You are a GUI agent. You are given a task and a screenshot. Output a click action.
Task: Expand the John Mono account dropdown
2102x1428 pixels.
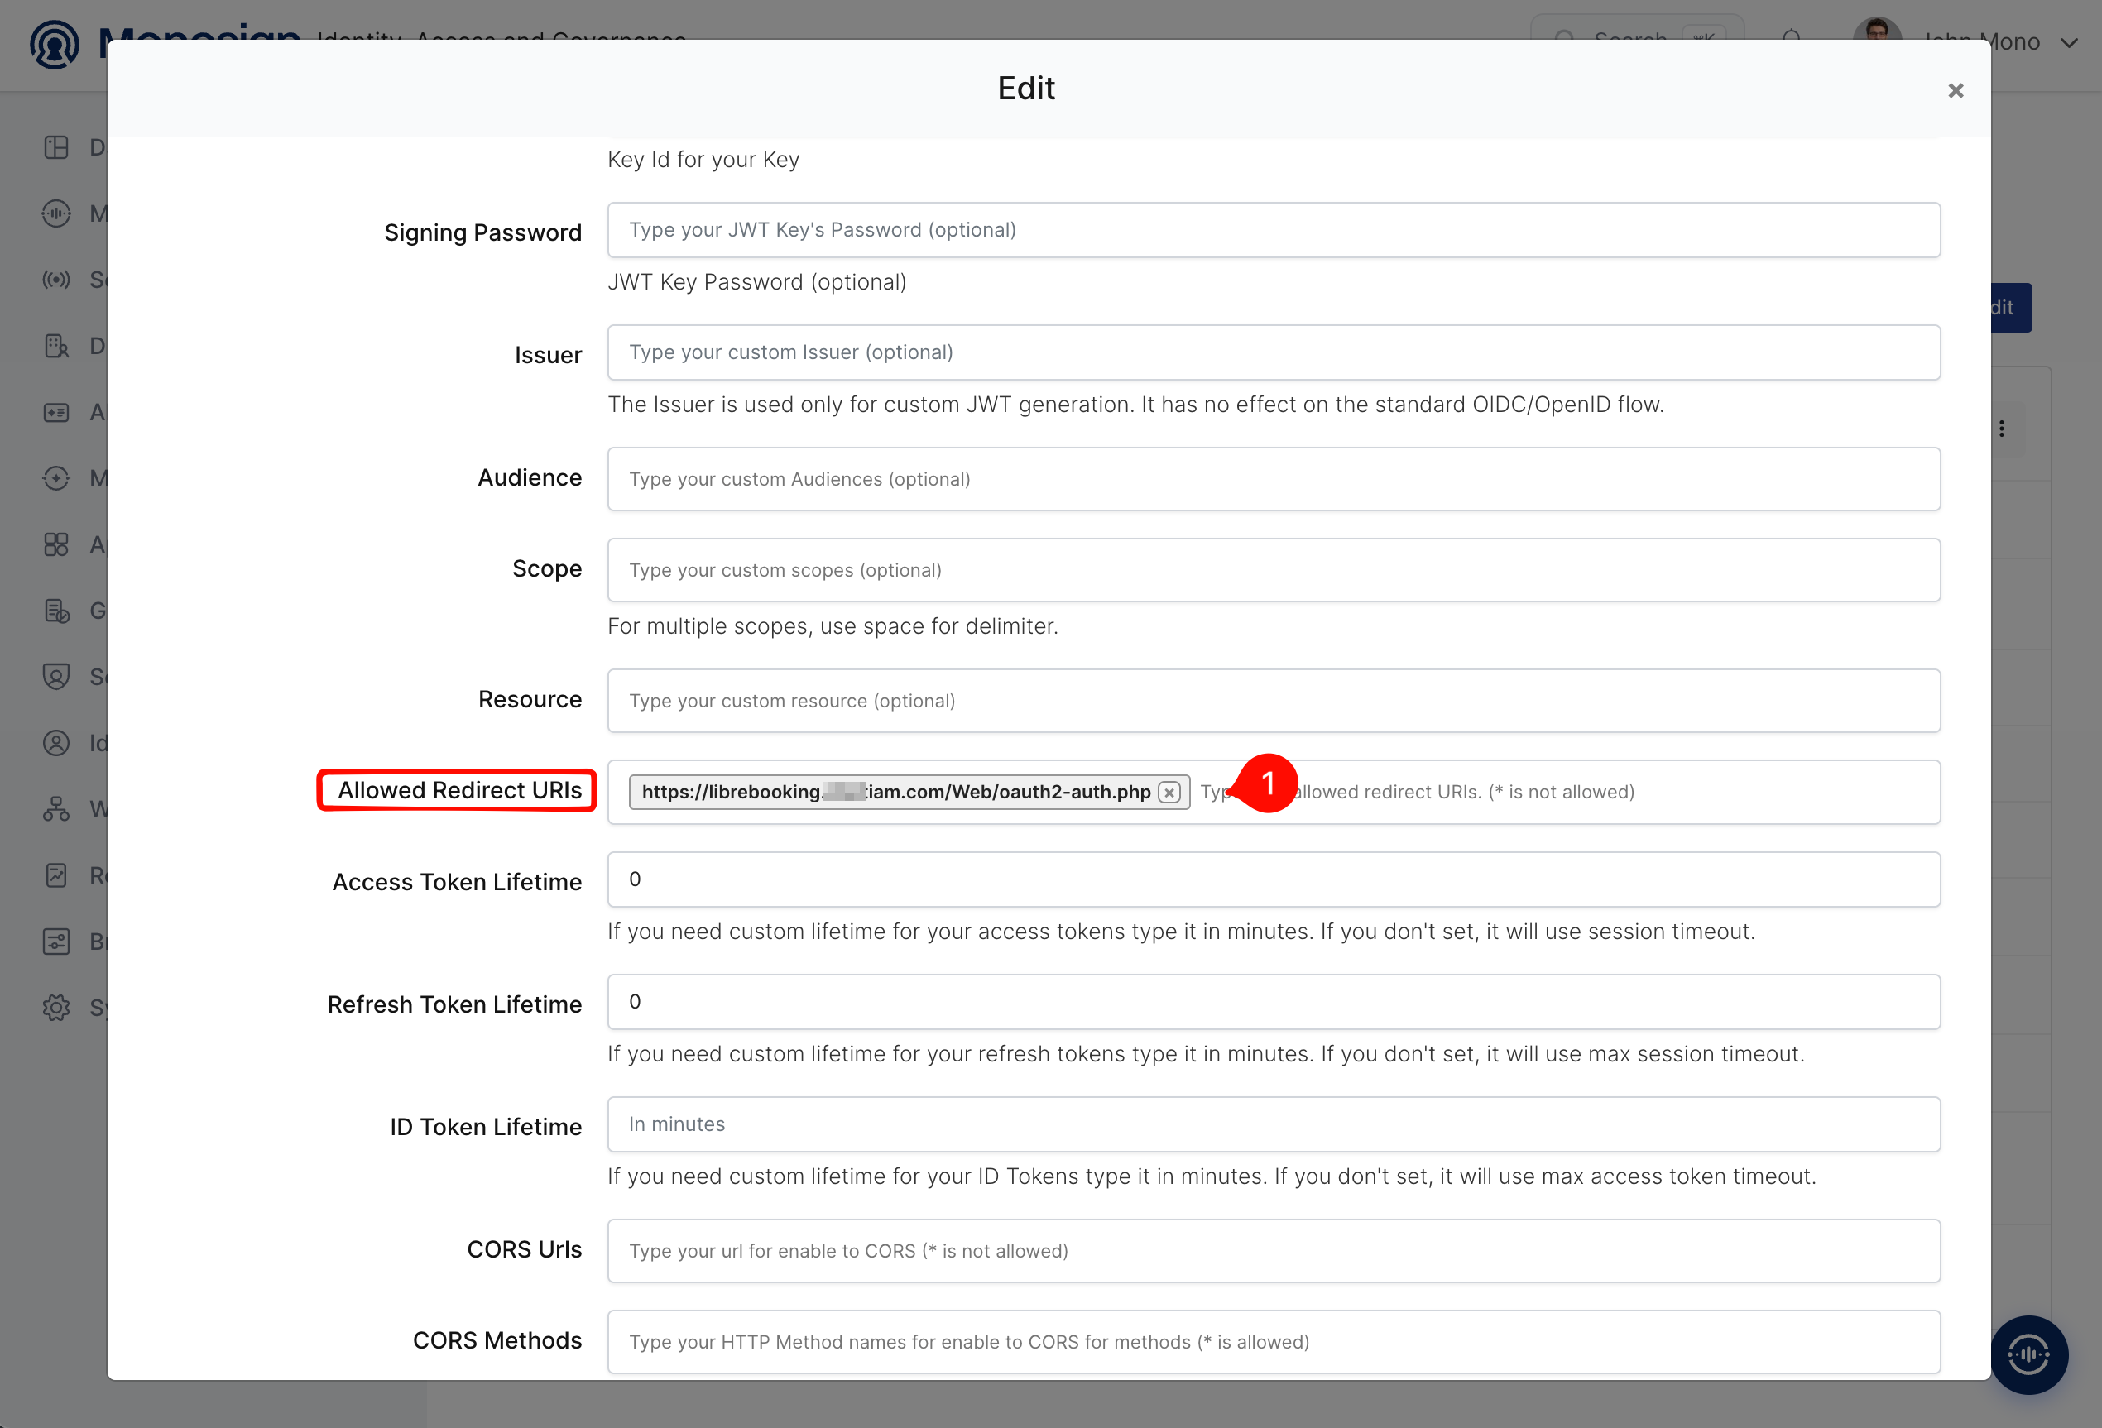(2067, 42)
